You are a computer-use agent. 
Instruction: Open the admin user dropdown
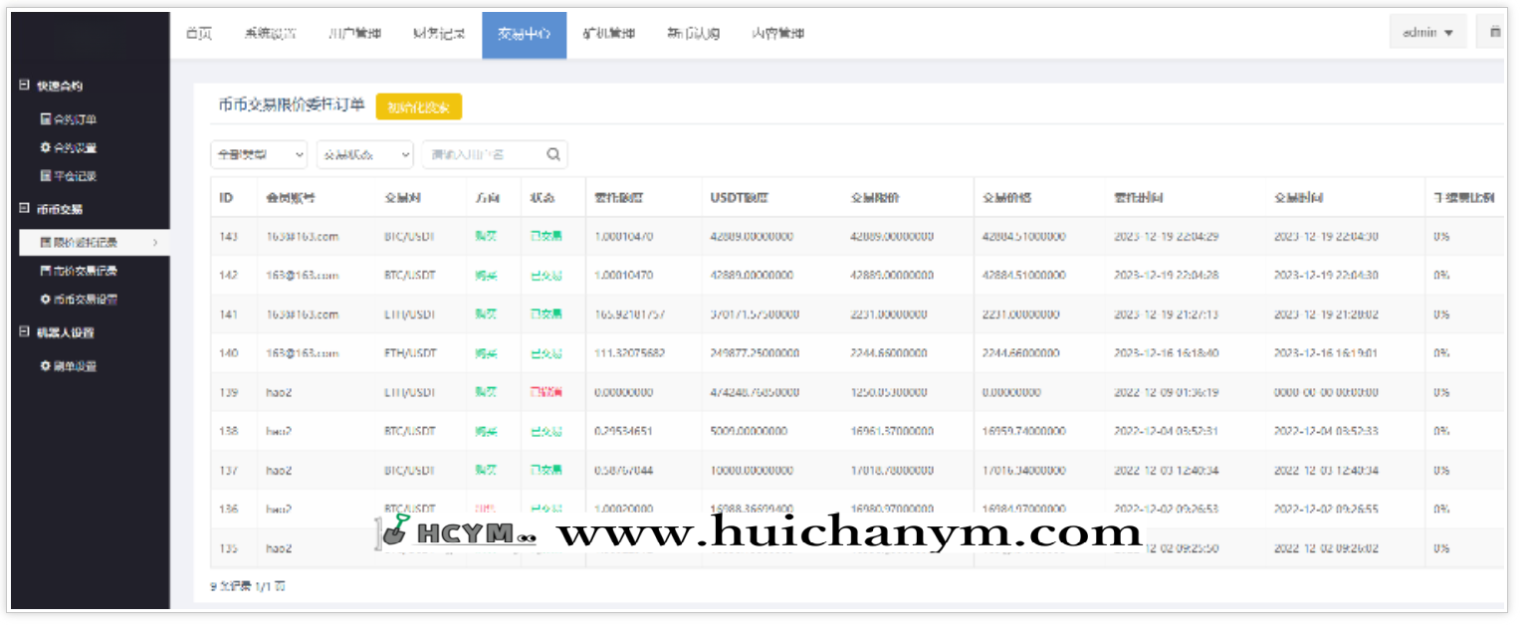[x=1427, y=33]
